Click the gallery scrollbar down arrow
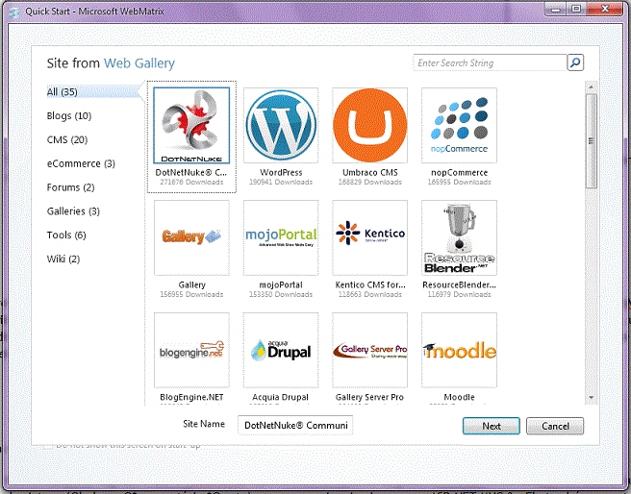 pos(591,398)
